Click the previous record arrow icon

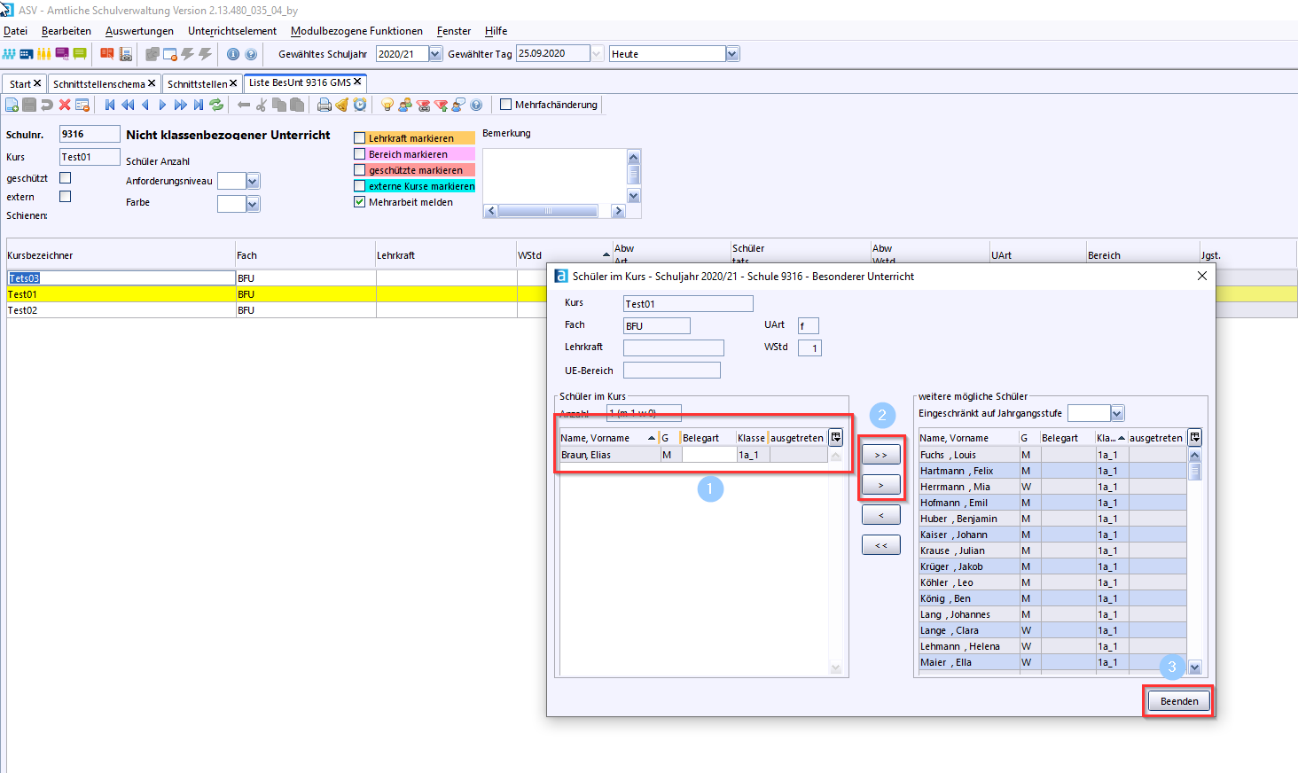point(145,105)
